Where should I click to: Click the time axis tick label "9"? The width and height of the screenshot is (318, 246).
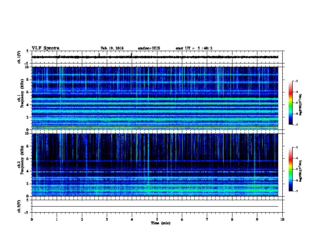[x=257, y=219]
